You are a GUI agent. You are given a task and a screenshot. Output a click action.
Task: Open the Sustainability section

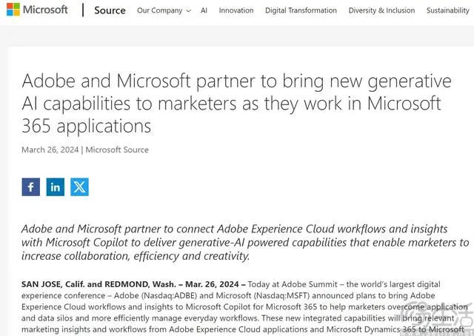pyautogui.click(x=447, y=10)
